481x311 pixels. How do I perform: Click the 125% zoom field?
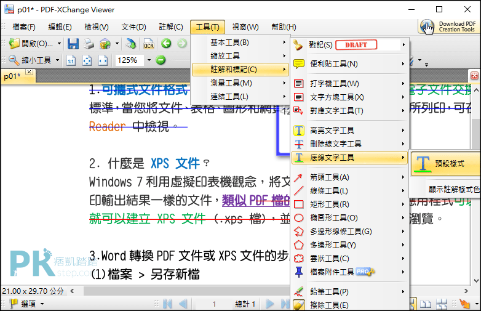[129, 60]
